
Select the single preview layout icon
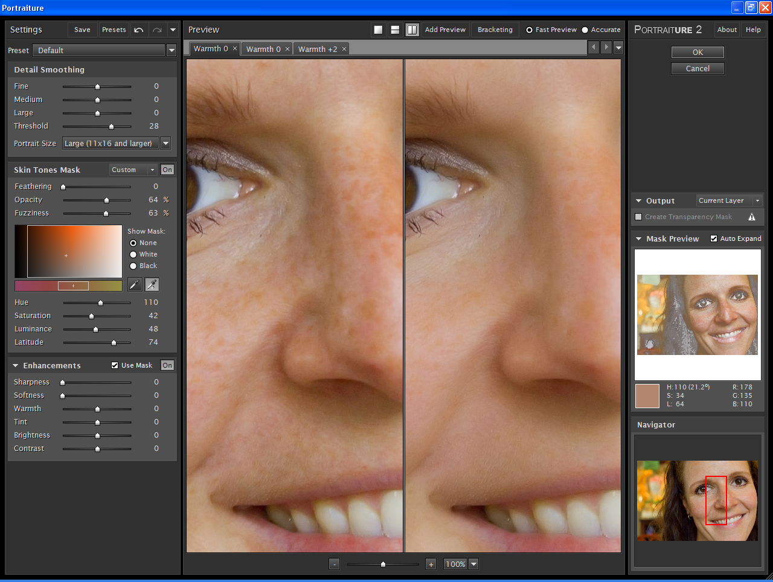[x=378, y=29]
